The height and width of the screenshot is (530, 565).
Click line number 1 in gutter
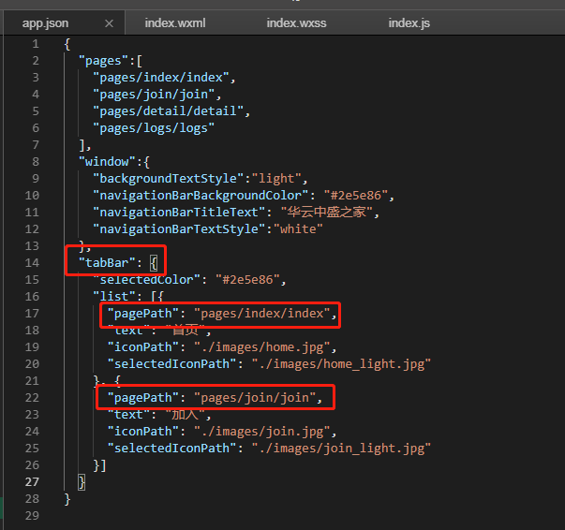click(x=36, y=44)
